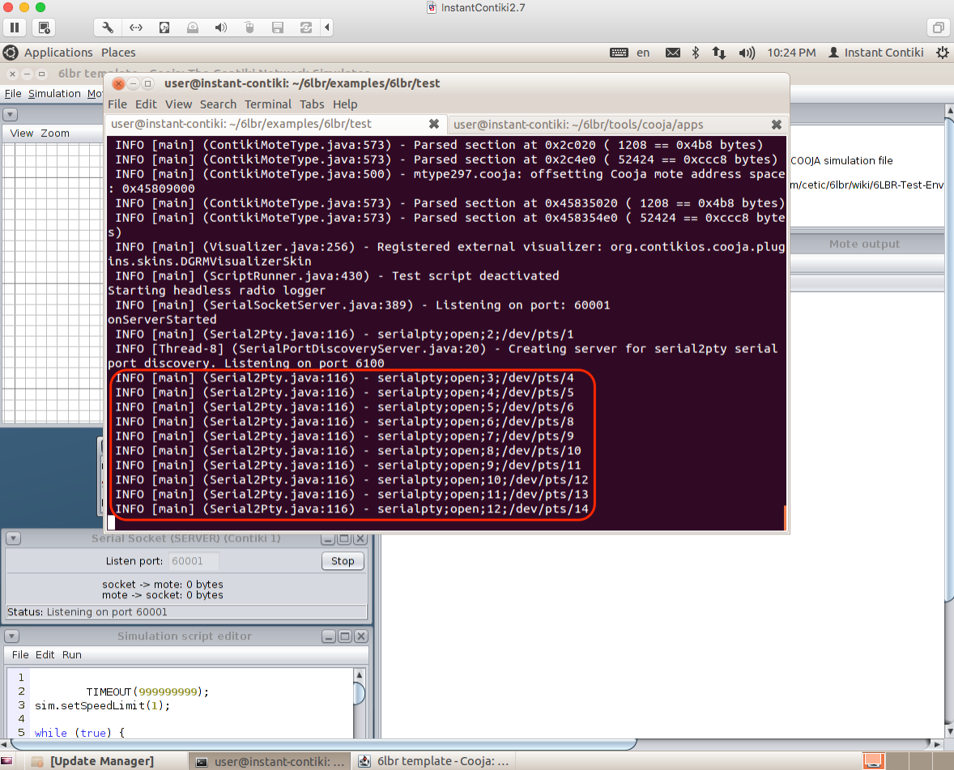Open Simulation script editor dropdown arrow
The height and width of the screenshot is (770, 954).
click(11, 636)
